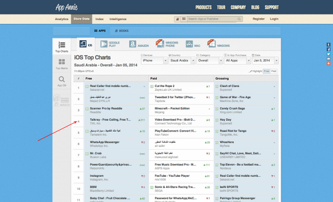Share page on Tumblr
Screen dimensions: 333x202
pos(329,45)
